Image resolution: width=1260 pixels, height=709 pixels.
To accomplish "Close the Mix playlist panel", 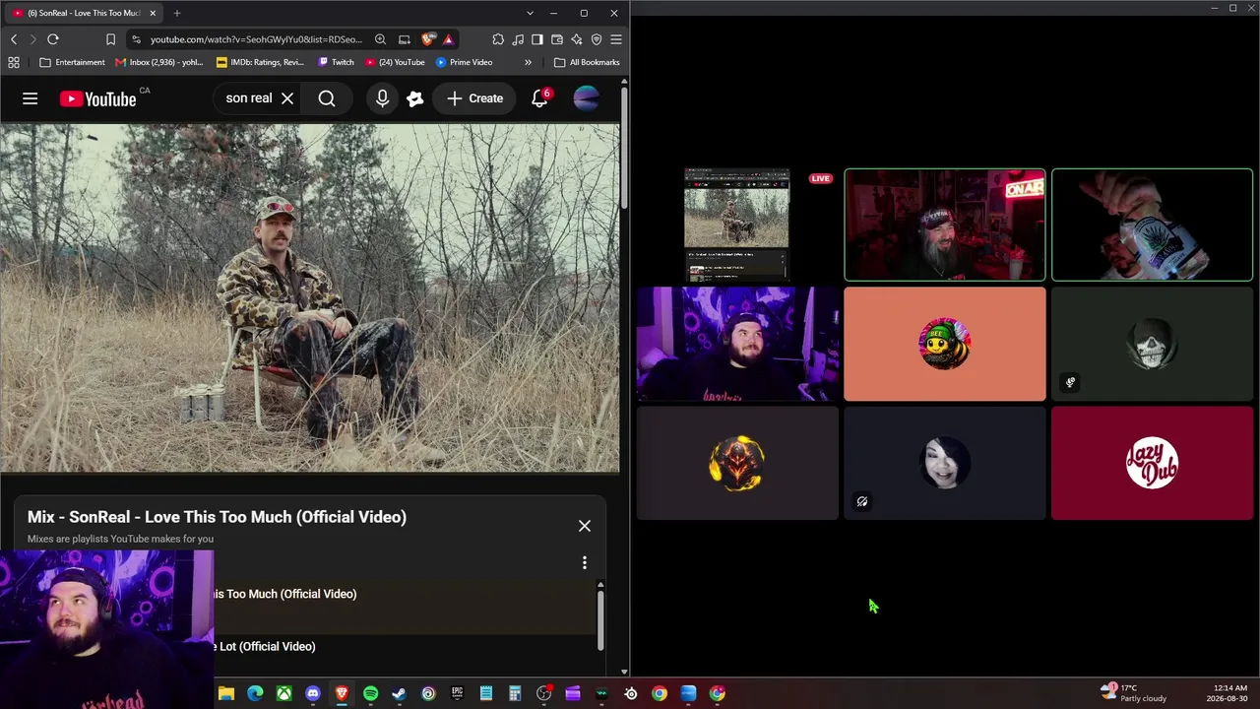I will (x=585, y=526).
